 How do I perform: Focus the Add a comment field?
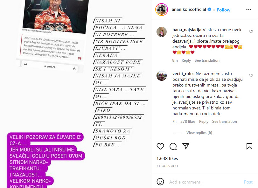click(204, 182)
